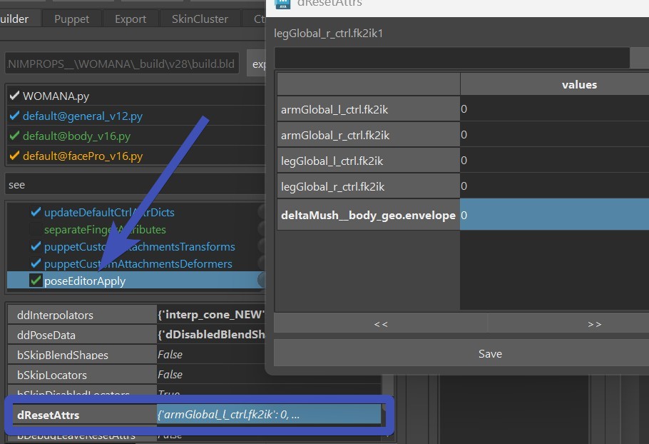Screen dimensions: 649x444
Task: Click the build file path field
Action: 122,64
